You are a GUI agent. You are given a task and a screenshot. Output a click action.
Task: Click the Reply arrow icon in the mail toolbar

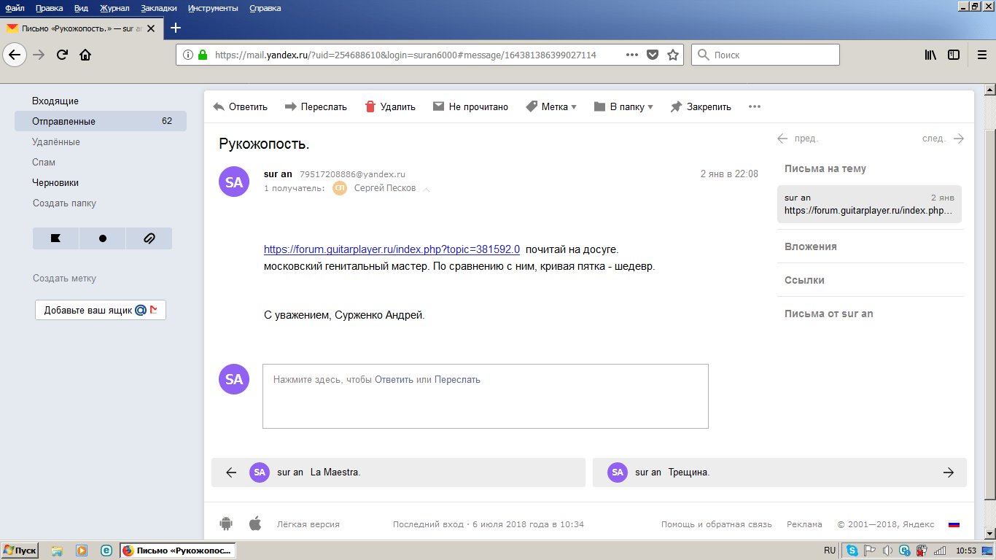(219, 106)
